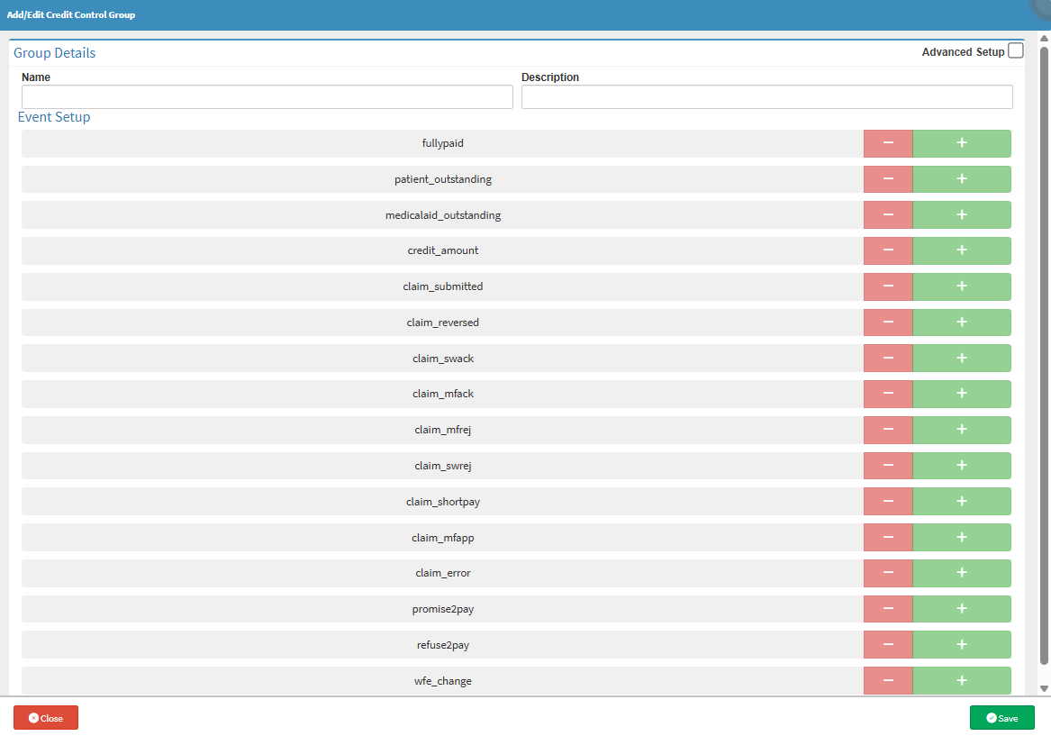Focus the Description text box
Image resolution: width=1051 pixels, height=736 pixels.
tap(766, 97)
